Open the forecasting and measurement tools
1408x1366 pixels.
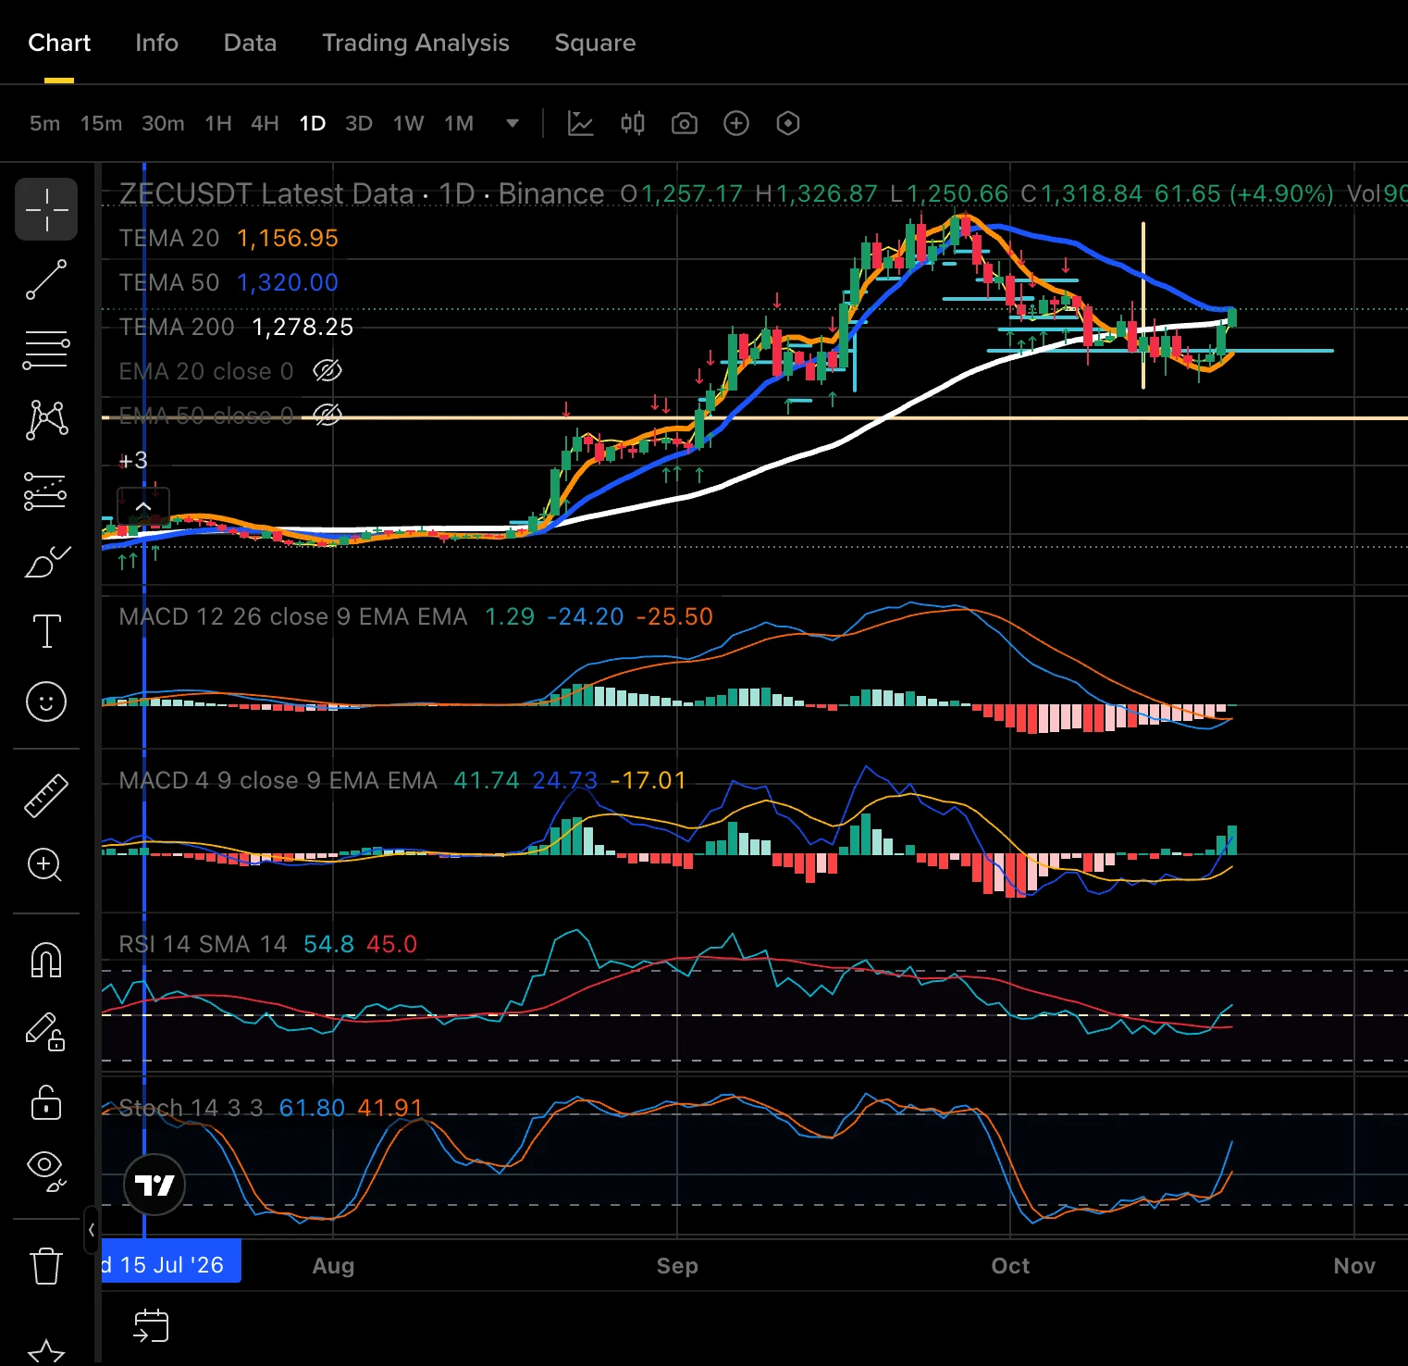pyautogui.click(x=46, y=491)
